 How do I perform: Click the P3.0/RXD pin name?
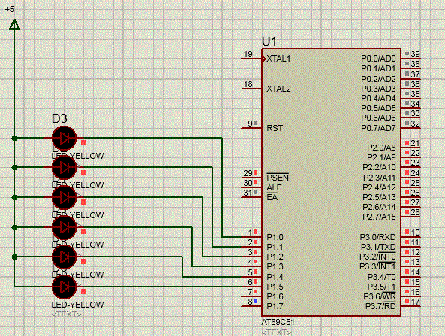coord(377,237)
